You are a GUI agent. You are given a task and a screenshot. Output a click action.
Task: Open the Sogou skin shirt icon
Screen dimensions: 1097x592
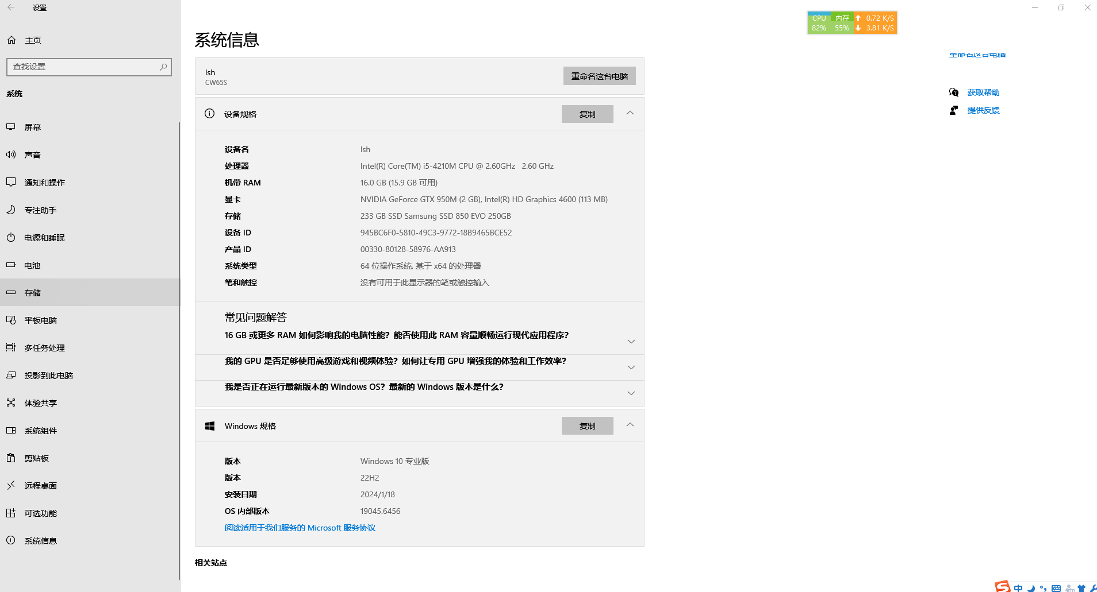point(1081,588)
